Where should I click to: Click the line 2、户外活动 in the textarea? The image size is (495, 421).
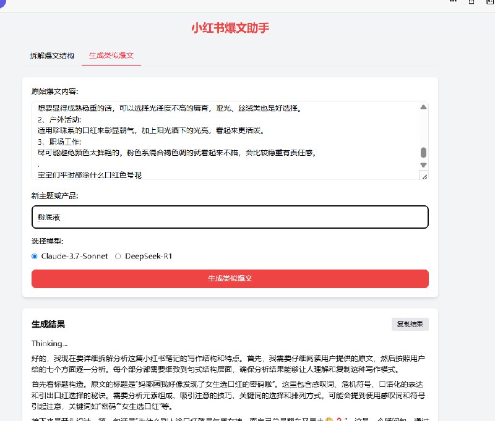(59, 119)
